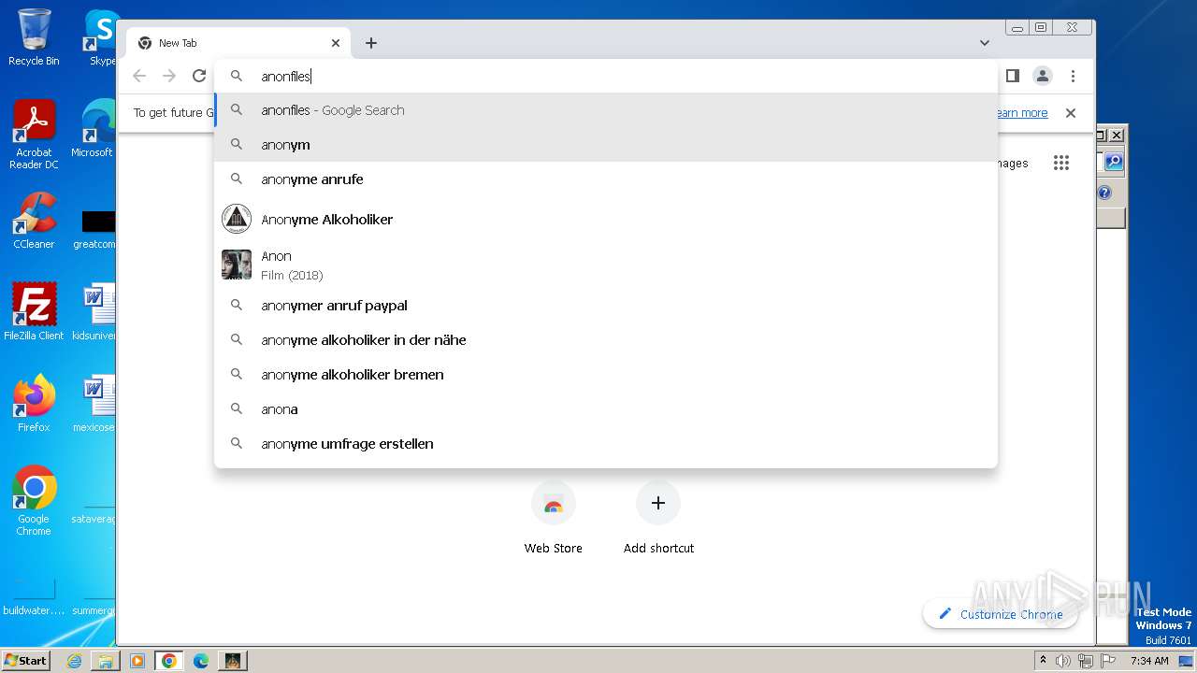This screenshot has height=673, width=1197.
Task: Choose the 'Anonyme Alkoholiker' suggestion
Action: [606, 220]
